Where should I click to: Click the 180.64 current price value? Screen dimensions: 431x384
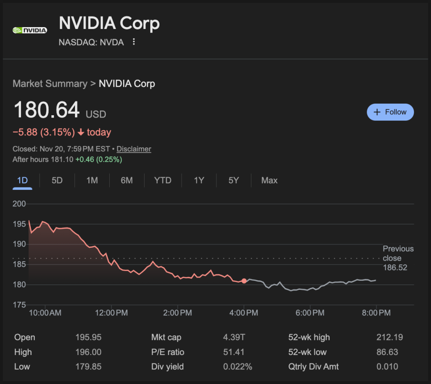coord(46,110)
